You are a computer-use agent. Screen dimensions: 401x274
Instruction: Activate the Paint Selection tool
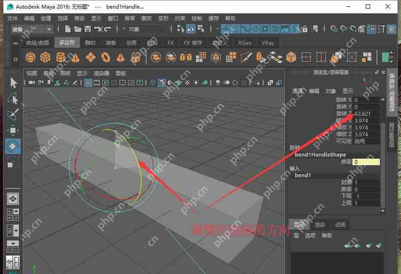(13, 114)
